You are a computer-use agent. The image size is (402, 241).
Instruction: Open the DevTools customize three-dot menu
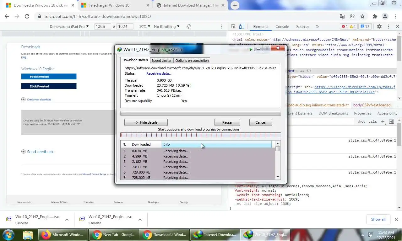[x=388, y=27]
